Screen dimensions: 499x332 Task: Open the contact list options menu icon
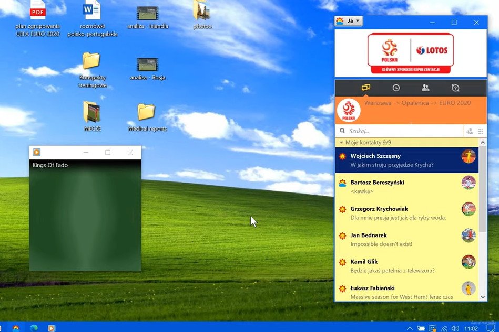(481, 131)
